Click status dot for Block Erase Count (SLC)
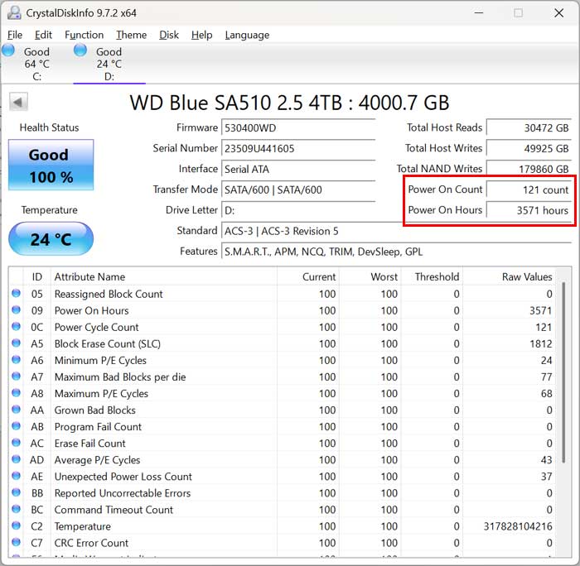580x566 pixels. (16, 343)
